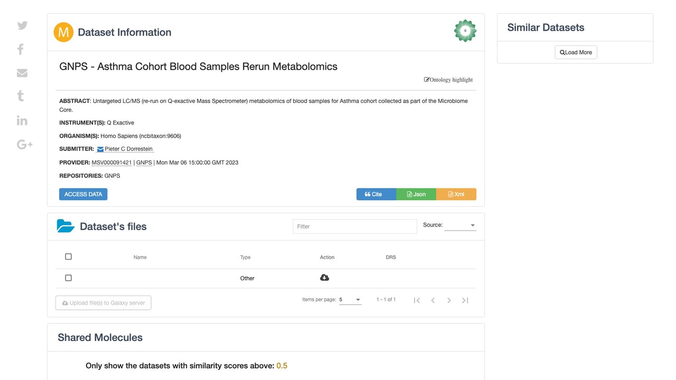Image resolution: width=676 pixels, height=380 pixels.
Task: Share dataset on LinkedIn icon
Action: (x=22, y=120)
